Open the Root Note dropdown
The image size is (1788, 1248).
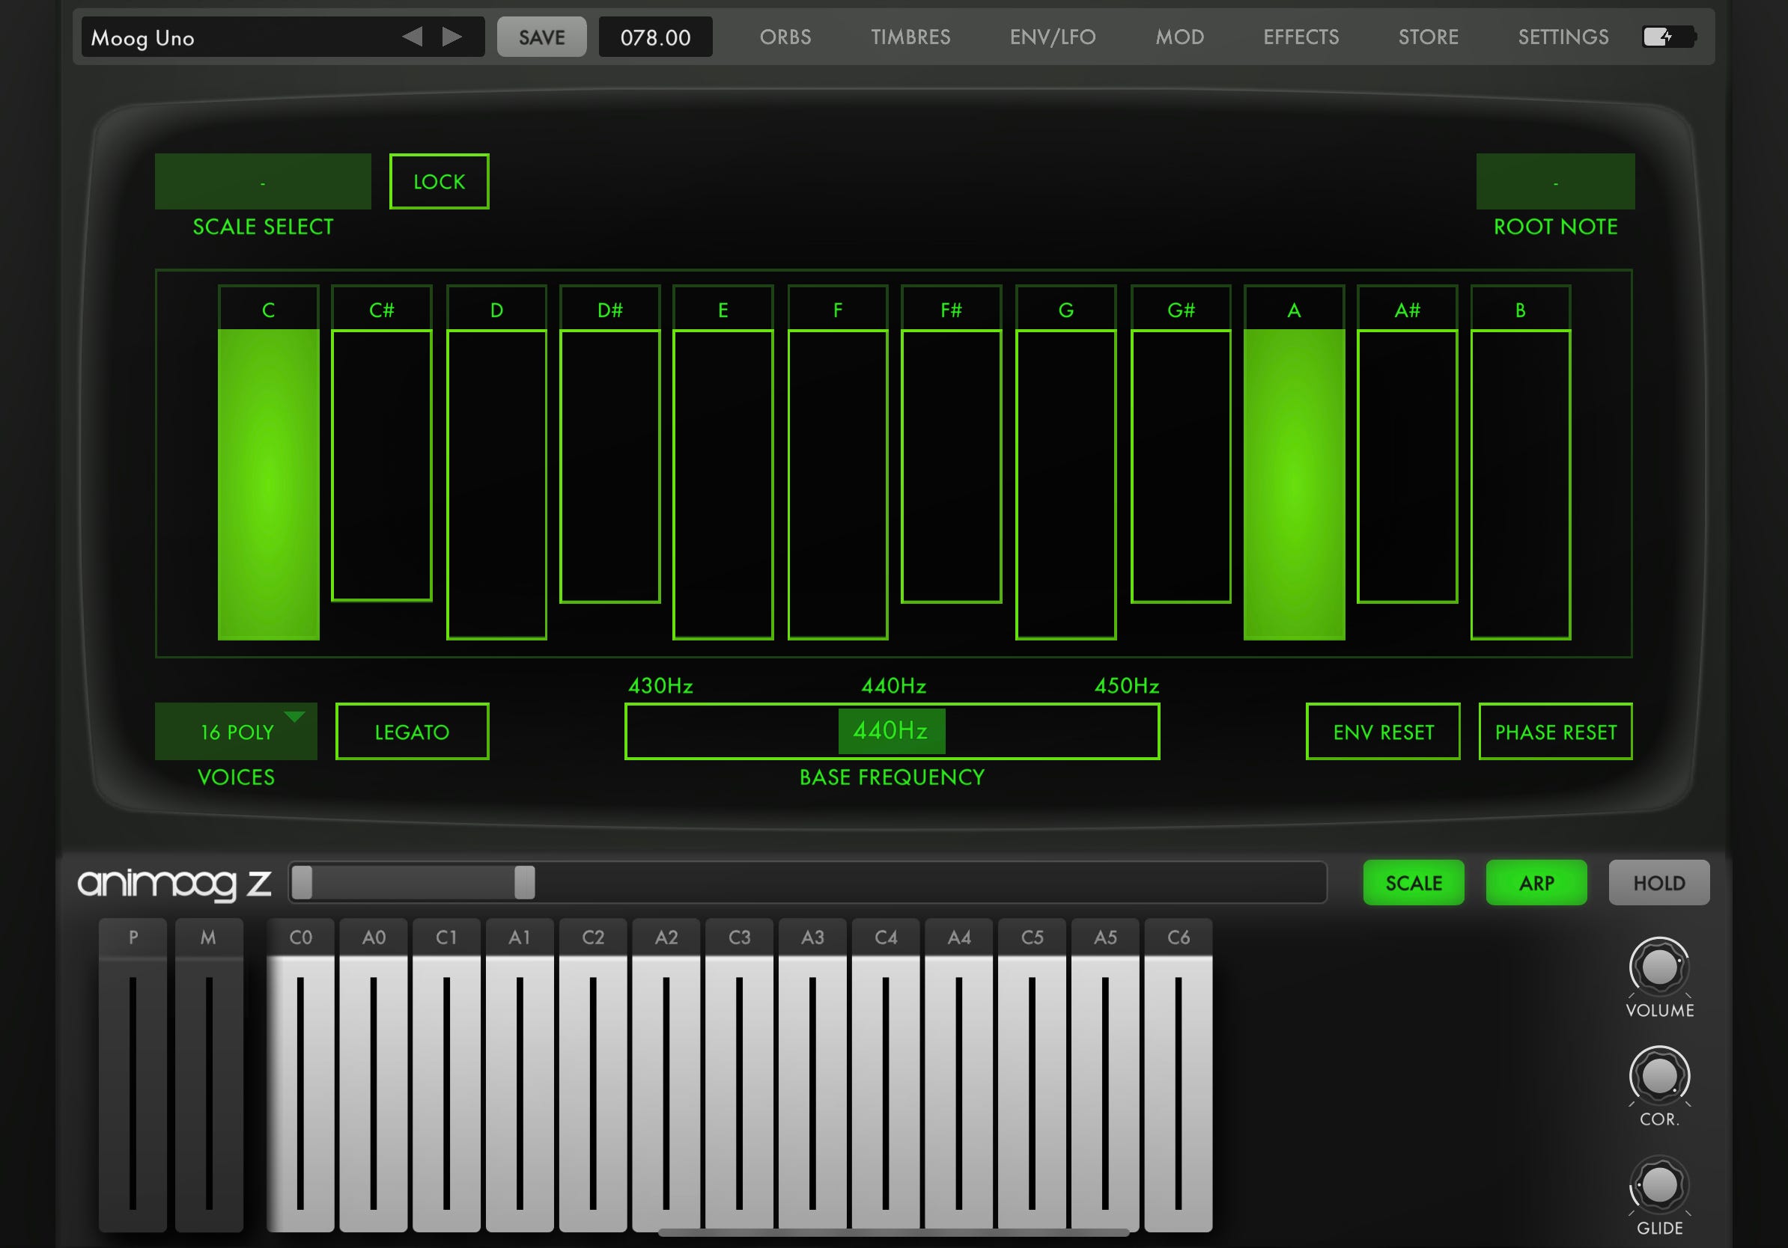[x=1555, y=181]
